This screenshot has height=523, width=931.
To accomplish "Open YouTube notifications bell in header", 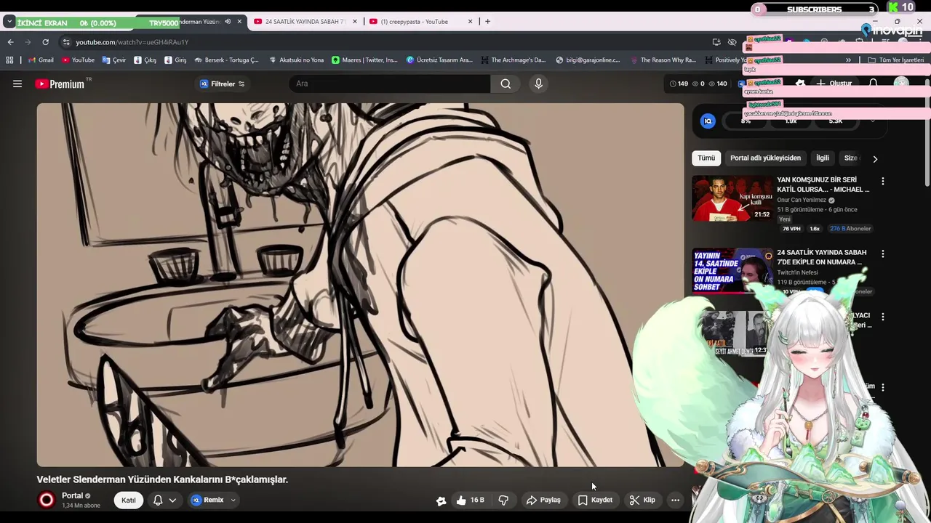I will click(x=873, y=84).
